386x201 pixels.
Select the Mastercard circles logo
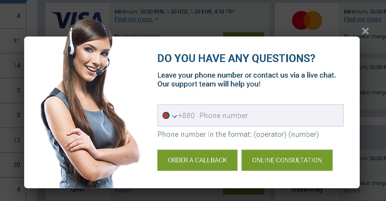307,21
